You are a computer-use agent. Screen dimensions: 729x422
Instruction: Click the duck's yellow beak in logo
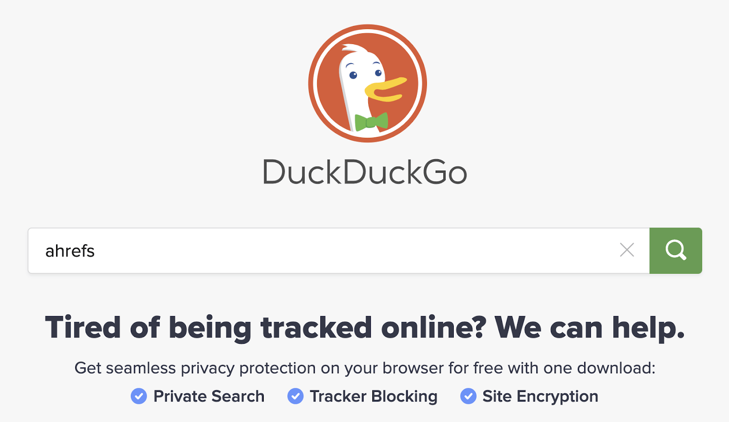coord(385,90)
